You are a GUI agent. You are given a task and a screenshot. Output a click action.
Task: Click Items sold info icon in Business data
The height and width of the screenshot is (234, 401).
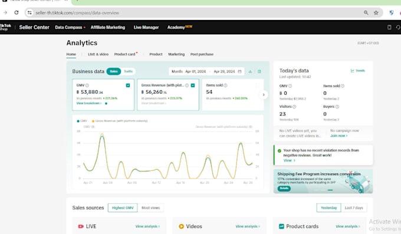pos(225,85)
